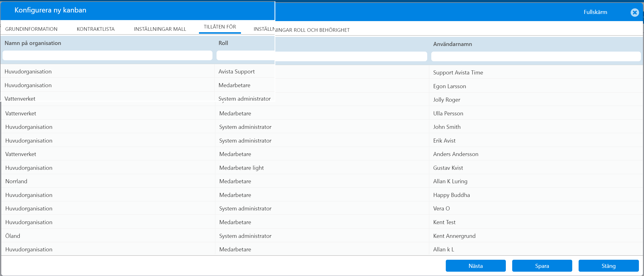Sort by Namn på organisation header

33,43
